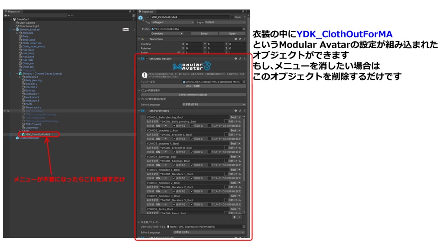Click the object picker icon beside the Prefab field
Image resolution: width=444 pixels, height=250 pixels.
[244, 29]
